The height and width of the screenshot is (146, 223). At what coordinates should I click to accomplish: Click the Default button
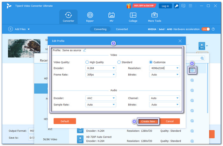pos(65,121)
